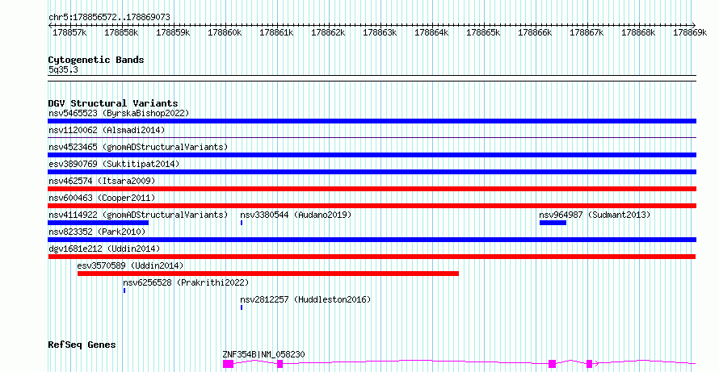Click the 178863k ruler position
The height and width of the screenshot is (372, 719).
pyautogui.click(x=380, y=33)
